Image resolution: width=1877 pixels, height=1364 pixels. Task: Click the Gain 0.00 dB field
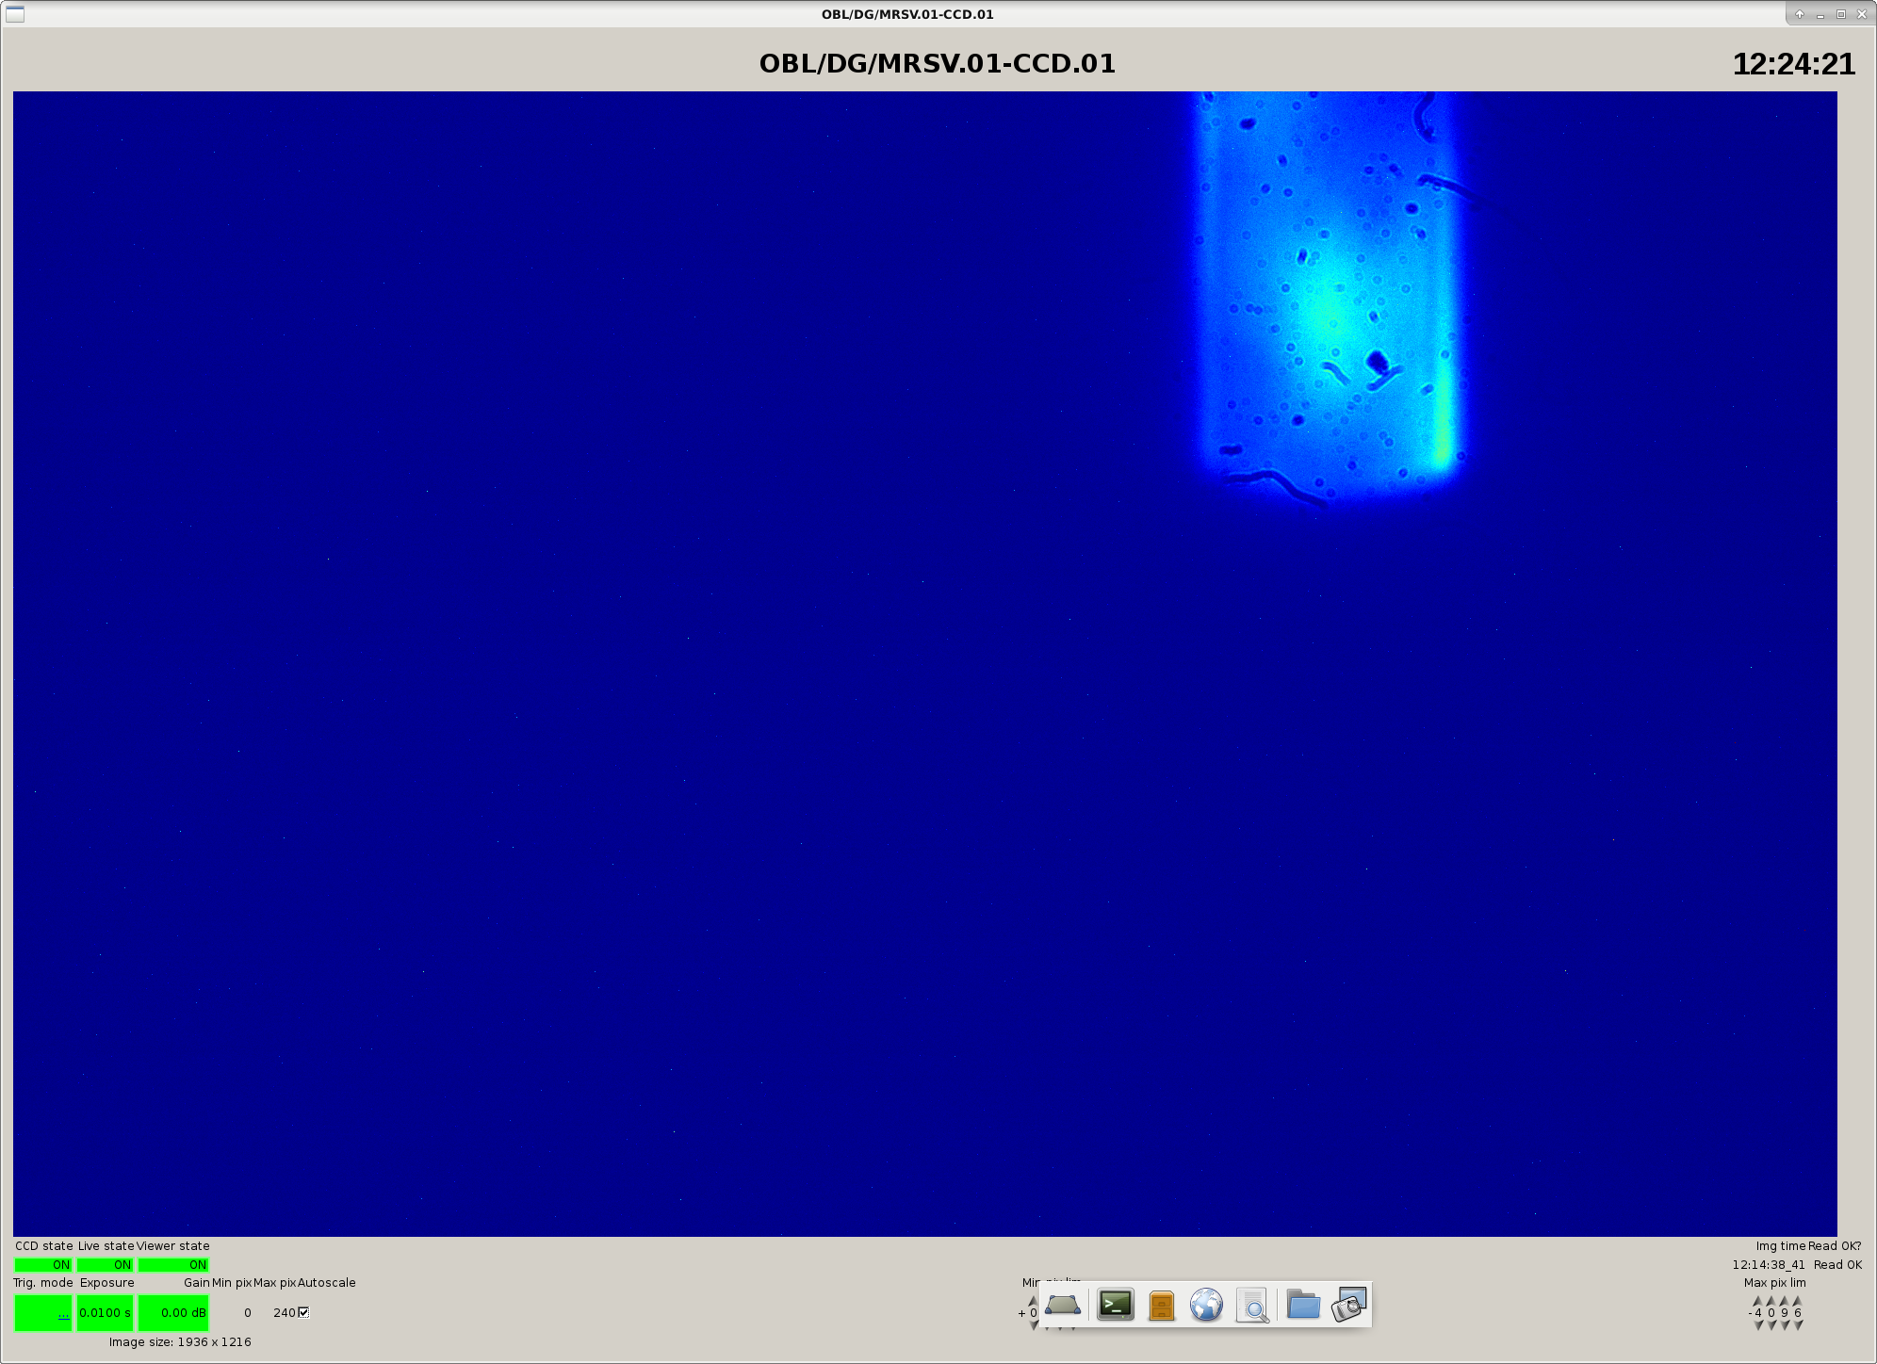tap(173, 1312)
